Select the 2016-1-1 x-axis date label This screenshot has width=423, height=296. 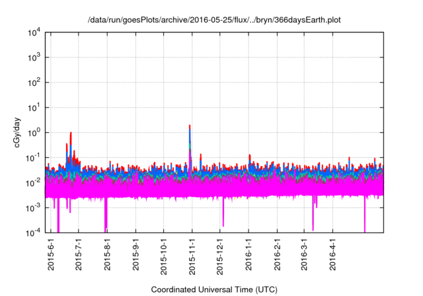click(249, 255)
